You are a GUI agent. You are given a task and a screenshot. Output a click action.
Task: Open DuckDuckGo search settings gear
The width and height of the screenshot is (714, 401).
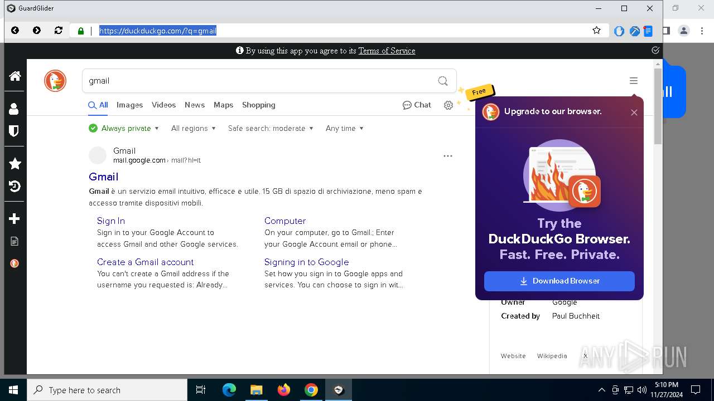(x=448, y=105)
